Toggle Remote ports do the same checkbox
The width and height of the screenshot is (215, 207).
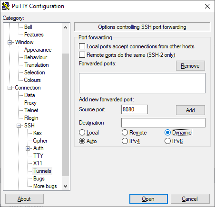(82, 55)
